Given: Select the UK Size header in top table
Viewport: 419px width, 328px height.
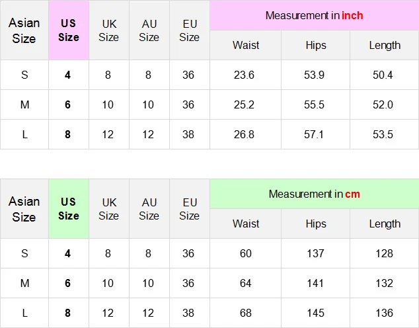Looking at the screenshot, I should point(109,30).
